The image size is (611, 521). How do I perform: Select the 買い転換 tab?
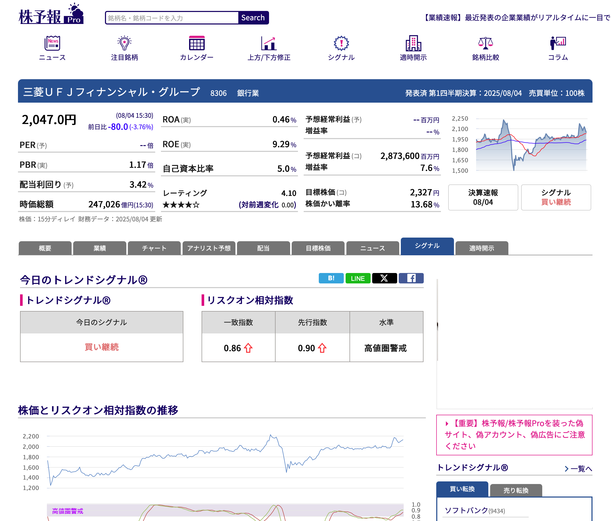click(x=462, y=489)
